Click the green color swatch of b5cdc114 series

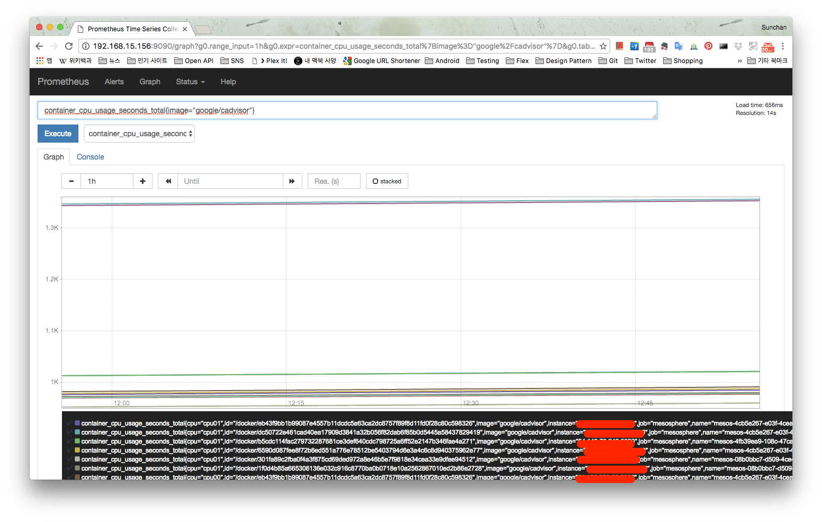77,441
